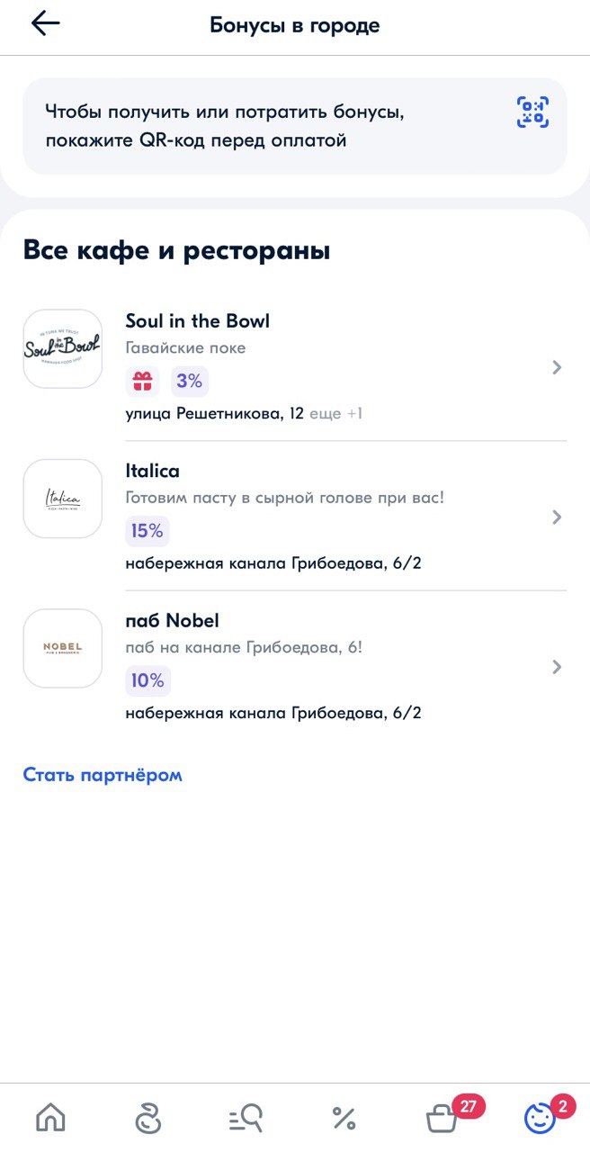
Task: Open the basket icon with 27 badge
Action: tap(442, 1119)
